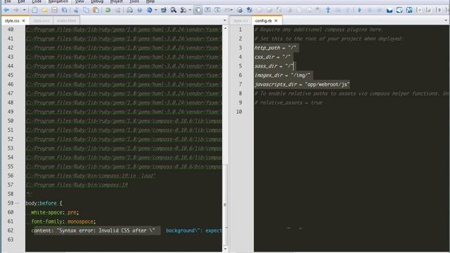Collapse the fold marker at line 59
450x253 pixels.
tap(17, 203)
